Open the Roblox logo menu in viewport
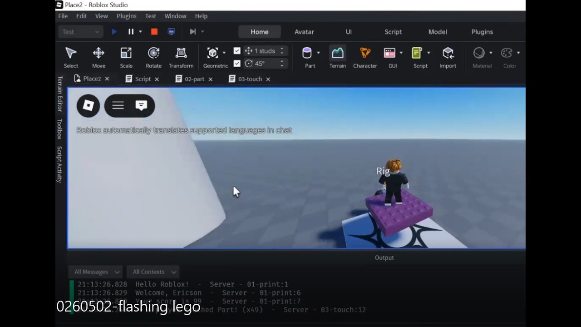The image size is (581, 327). (x=88, y=106)
